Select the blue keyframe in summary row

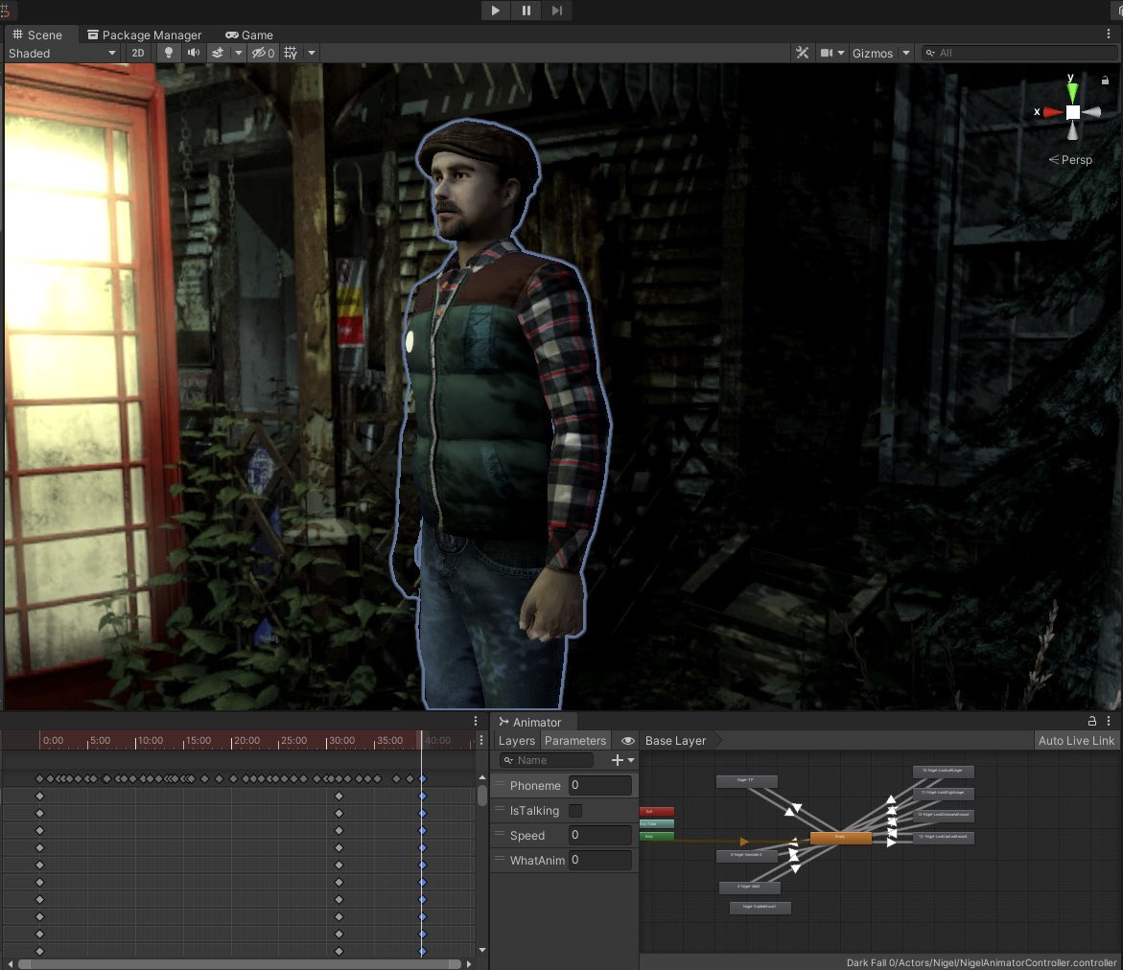click(423, 779)
